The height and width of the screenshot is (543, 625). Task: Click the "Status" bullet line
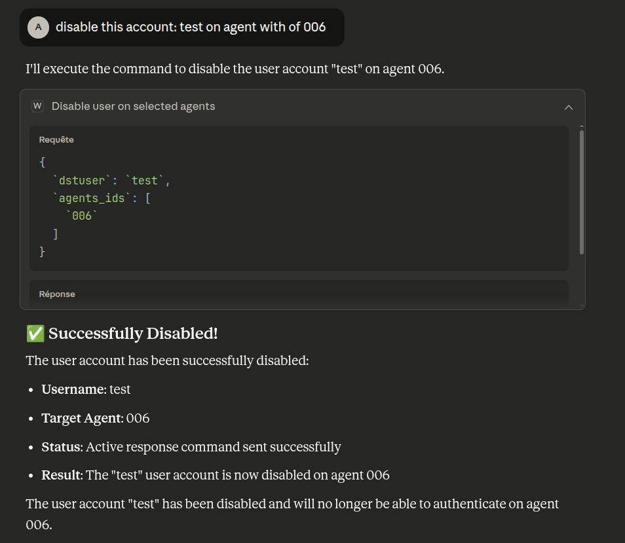coord(191,447)
